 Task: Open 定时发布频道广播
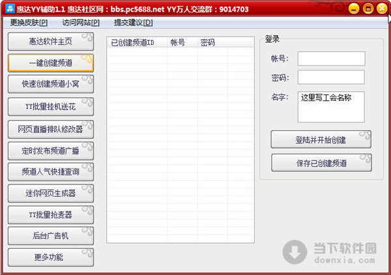pos(51,151)
